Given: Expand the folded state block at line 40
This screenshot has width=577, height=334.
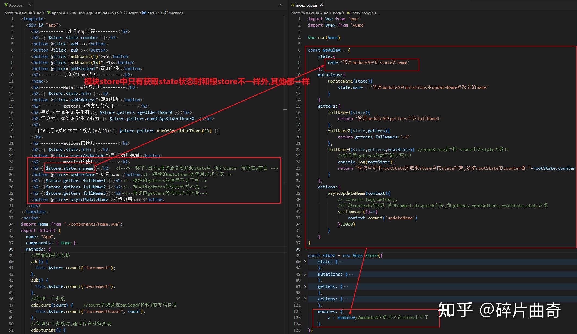Looking at the screenshot, I should click(305, 262).
